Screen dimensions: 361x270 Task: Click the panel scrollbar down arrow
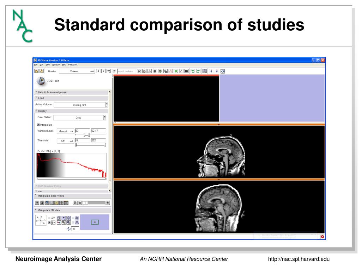pyautogui.click(x=110, y=190)
